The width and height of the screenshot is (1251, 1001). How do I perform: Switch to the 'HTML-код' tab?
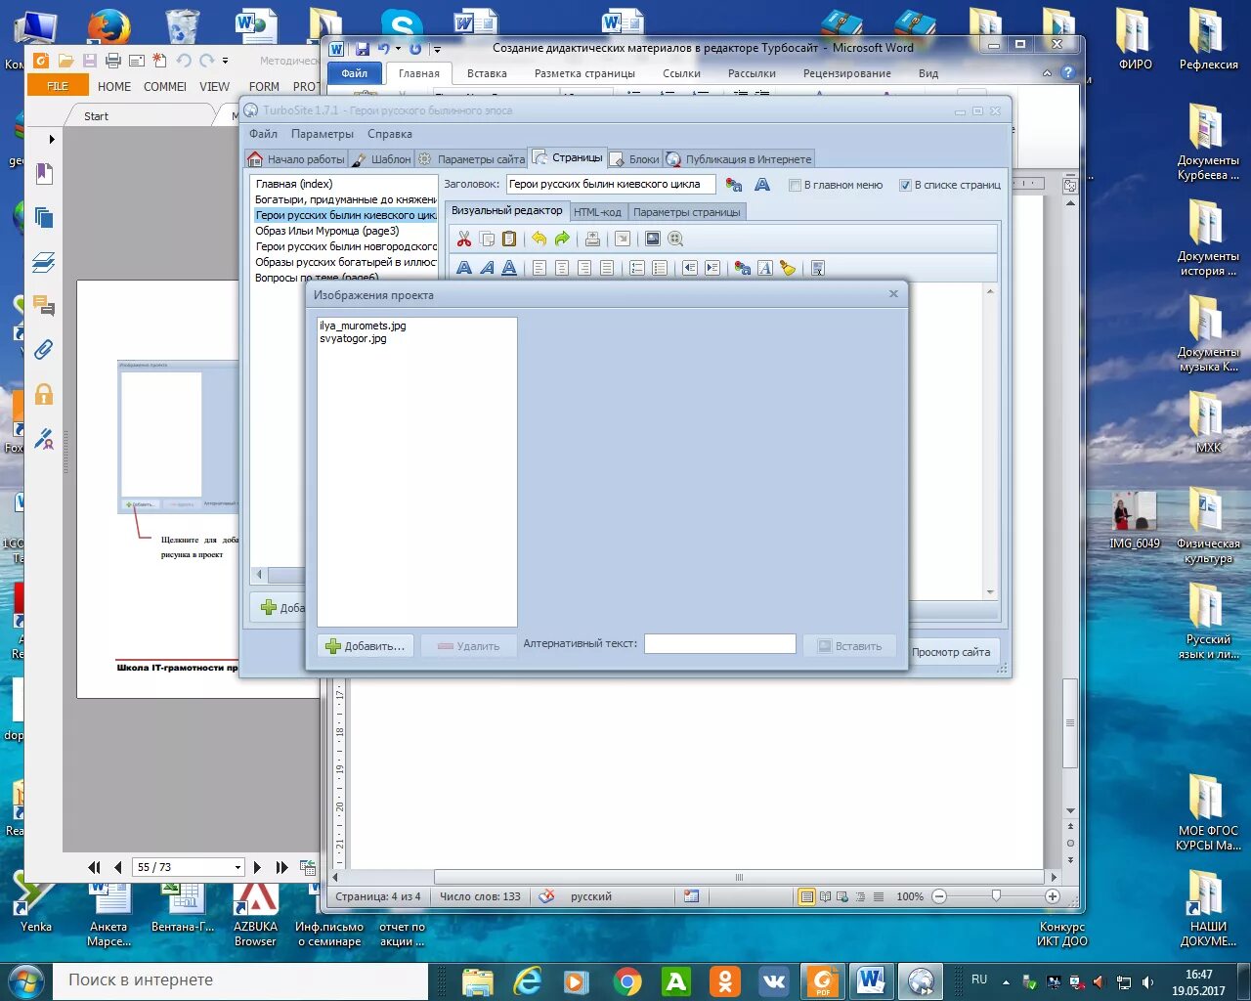pyautogui.click(x=597, y=212)
